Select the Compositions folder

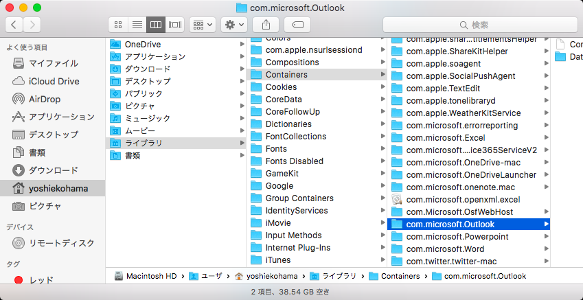317,62
